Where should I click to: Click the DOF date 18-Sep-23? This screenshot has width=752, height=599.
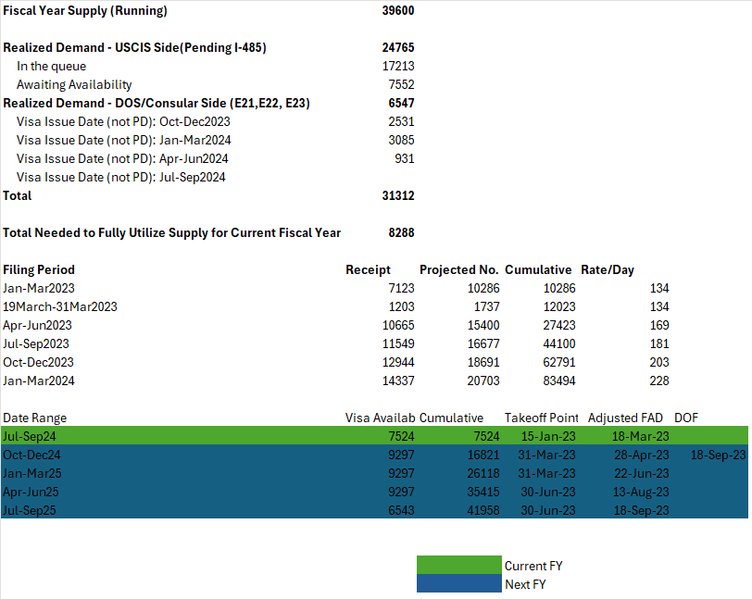718,455
